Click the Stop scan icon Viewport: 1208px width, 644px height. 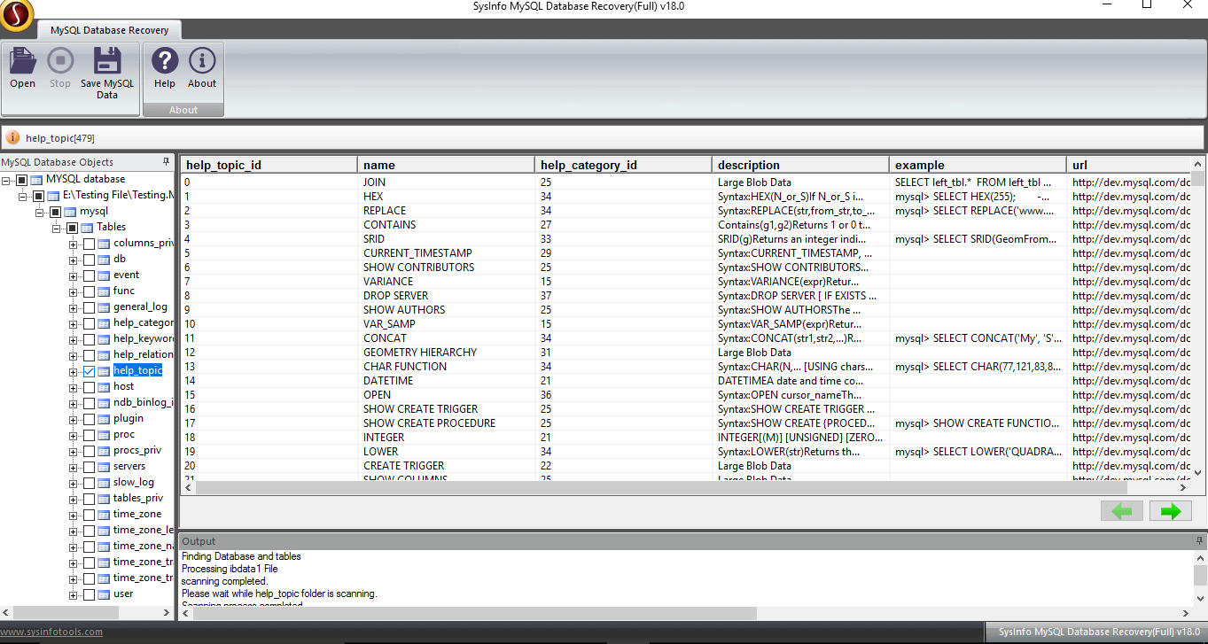click(x=60, y=62)
